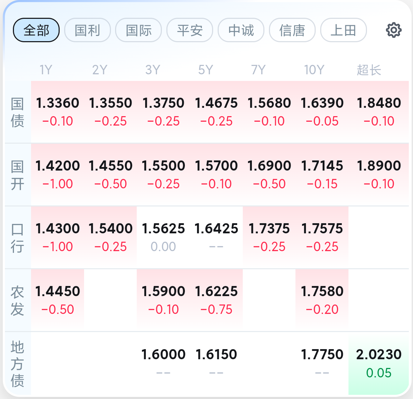Image resolution: width=413 pixels, height=399 pixels.
Task: Select the 平安 filter tab
Action: 190,30
